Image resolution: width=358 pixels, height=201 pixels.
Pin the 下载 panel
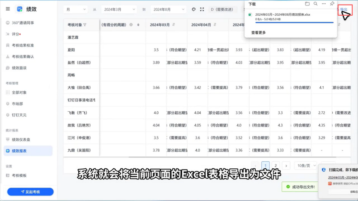coord(332,4)
